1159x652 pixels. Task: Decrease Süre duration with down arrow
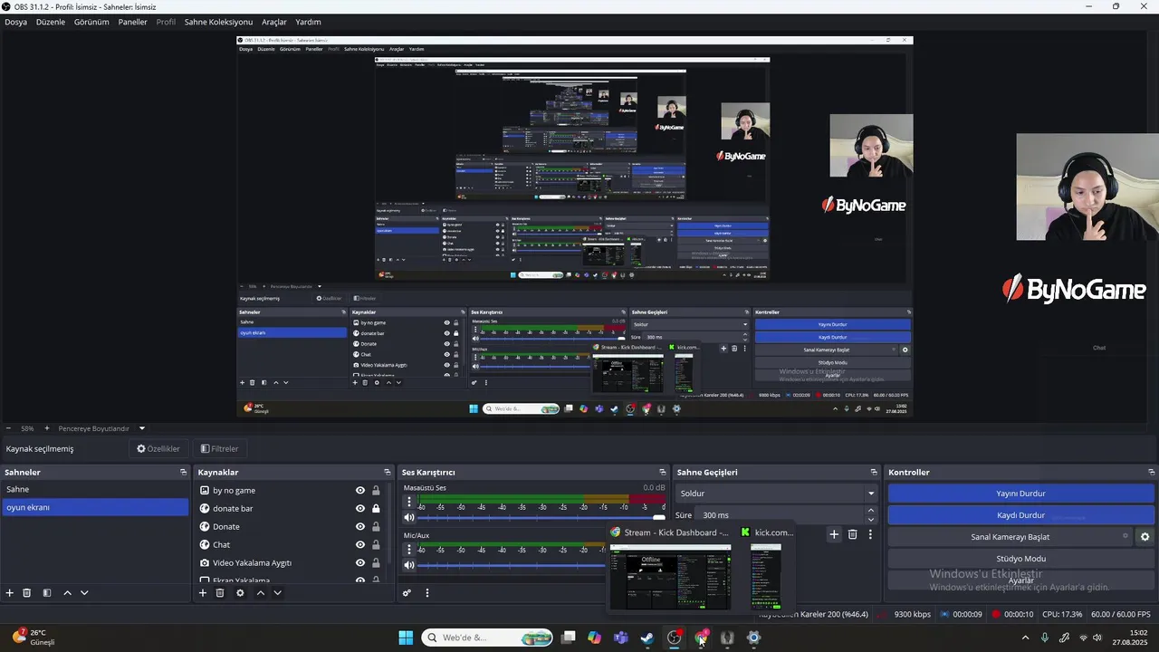(x=871, y=520)
